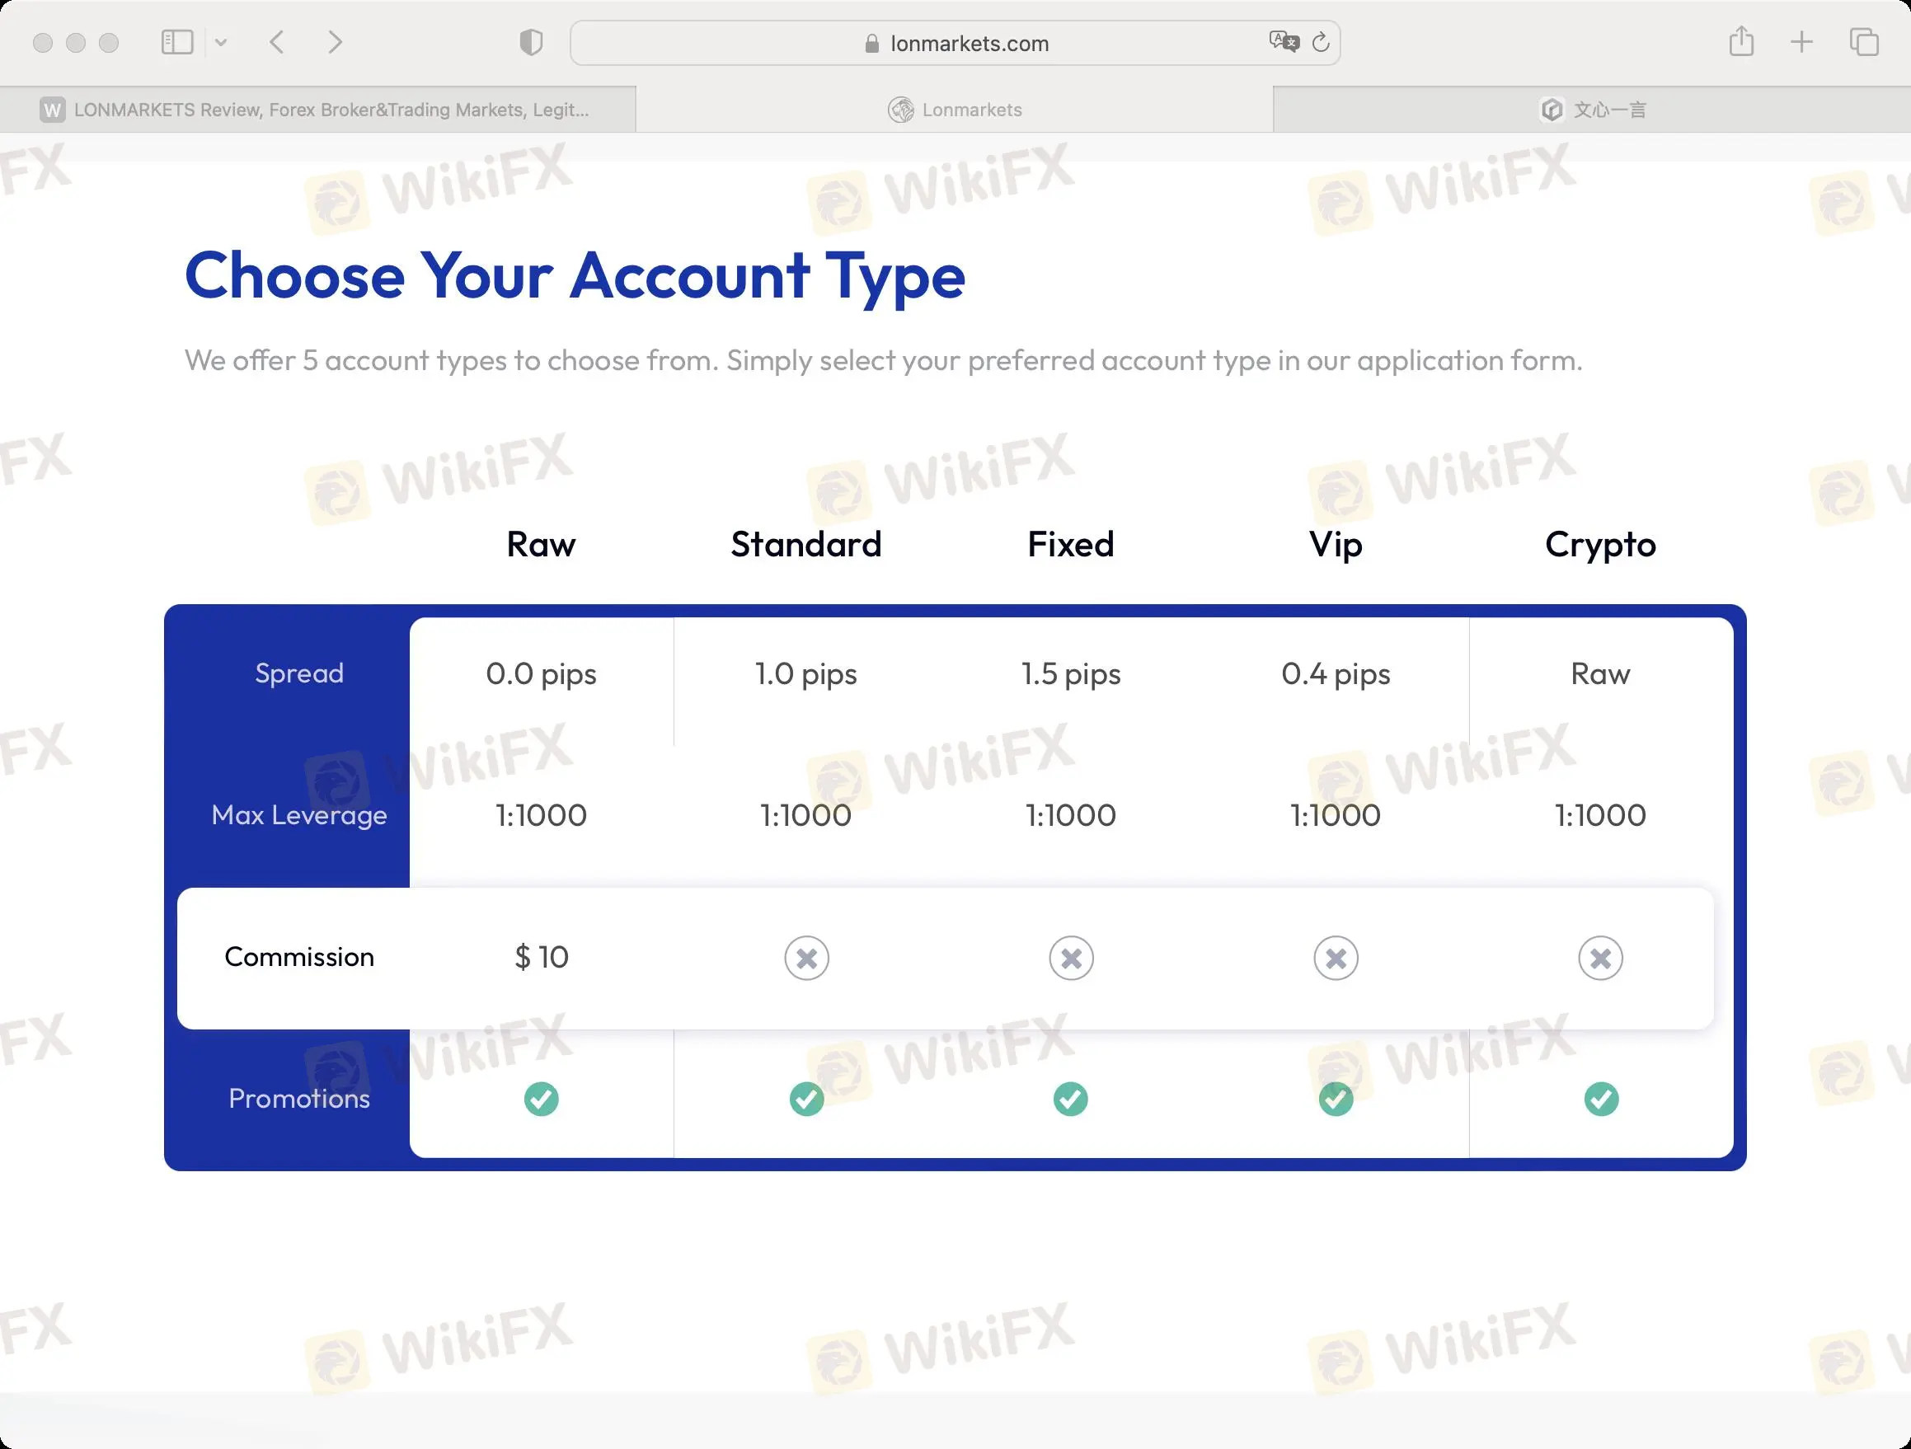This screenshot has height=1449, width=1911.
Task: Toggle commission off for VIP account
Action: point(1336,958)
